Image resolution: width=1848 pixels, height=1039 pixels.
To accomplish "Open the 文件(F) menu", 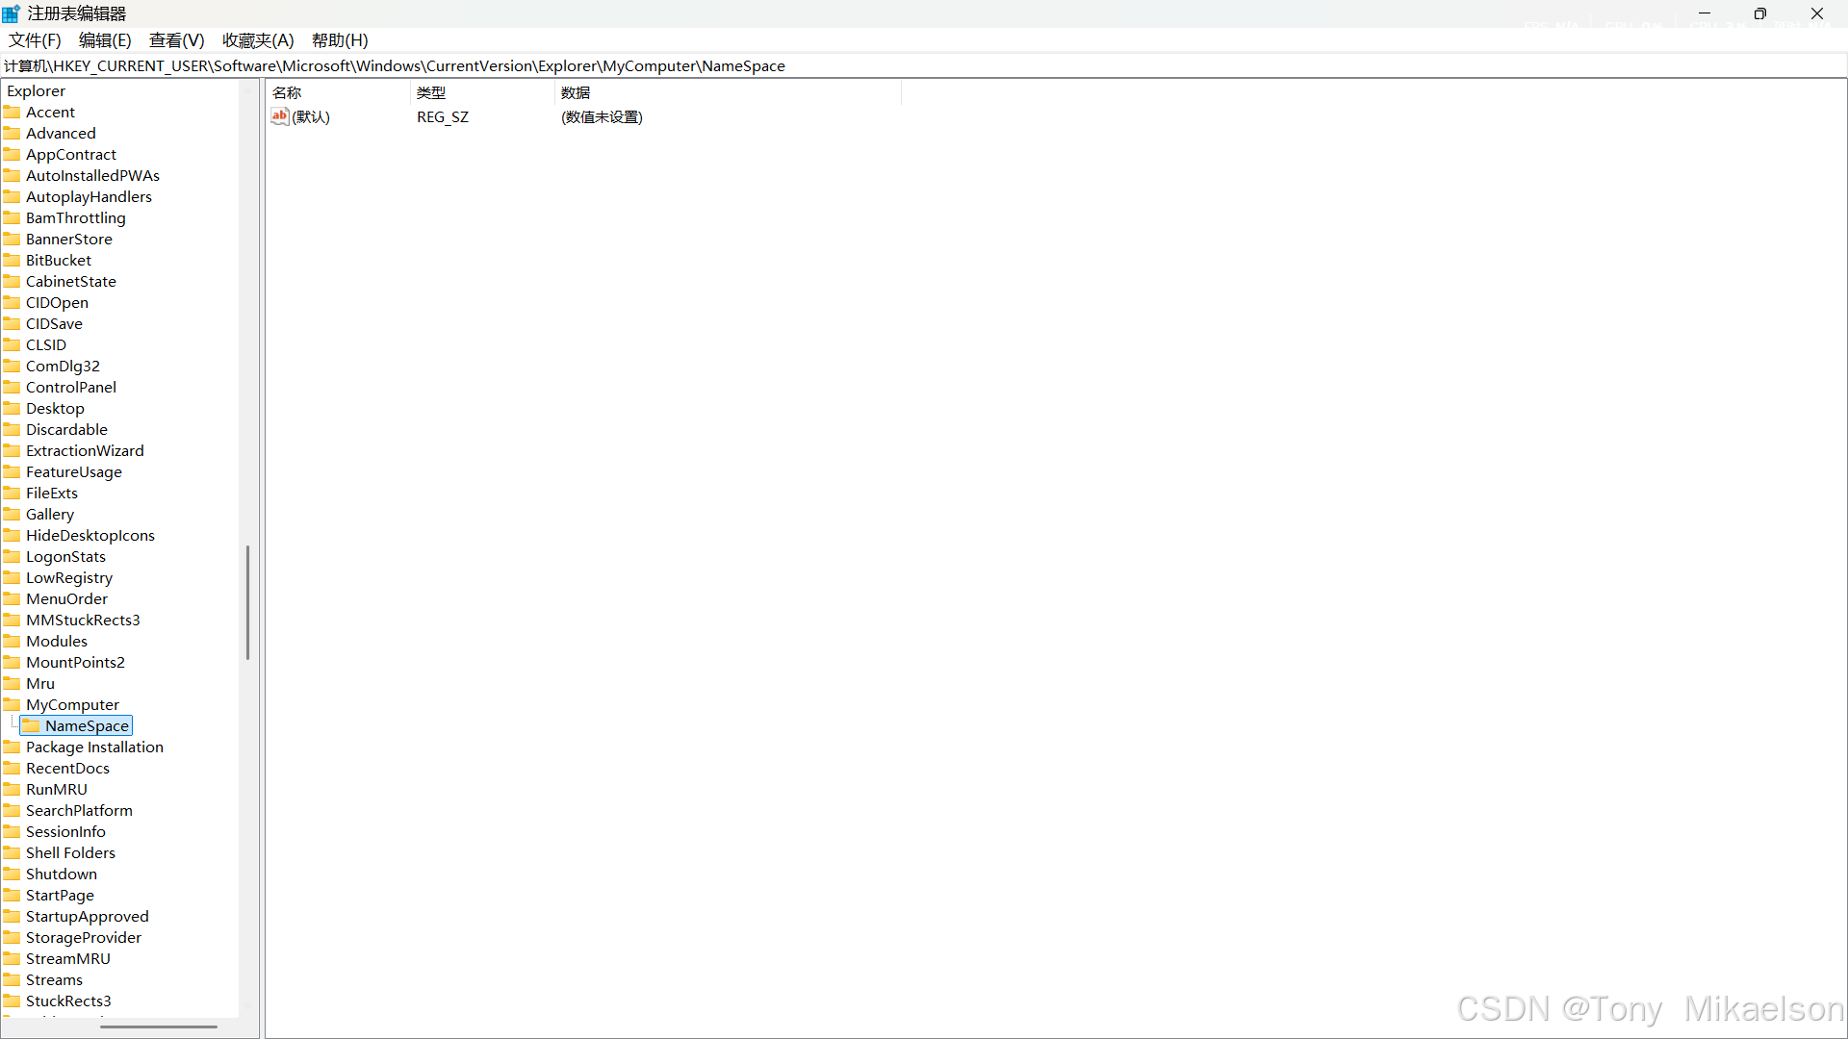I will point(35,40).
